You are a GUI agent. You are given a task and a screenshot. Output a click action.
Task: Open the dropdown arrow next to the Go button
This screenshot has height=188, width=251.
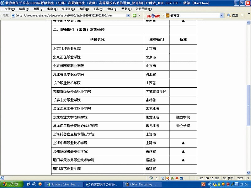(x=139, y=15)
